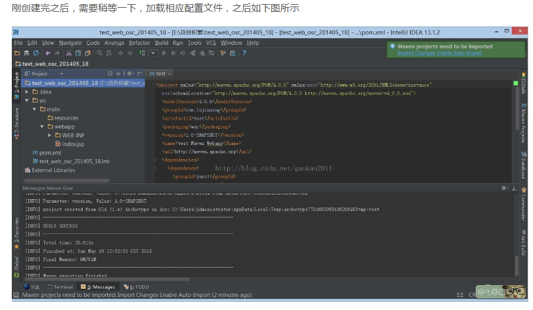This screenshot has height=310, width=533.
Task: Toggle the Structure tool window stripe
Action: tap(16, 123)
